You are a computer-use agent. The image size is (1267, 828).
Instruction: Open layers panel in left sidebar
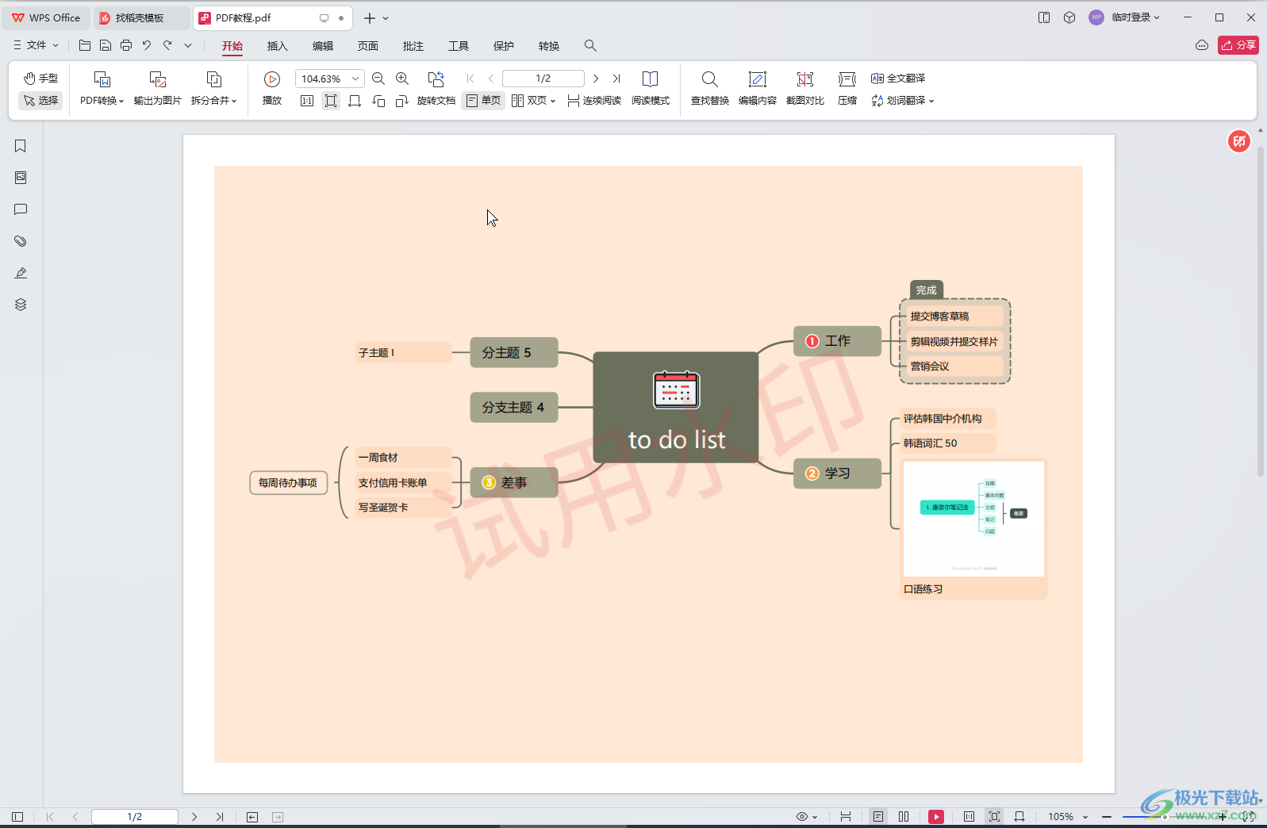[x=21, y=305]
